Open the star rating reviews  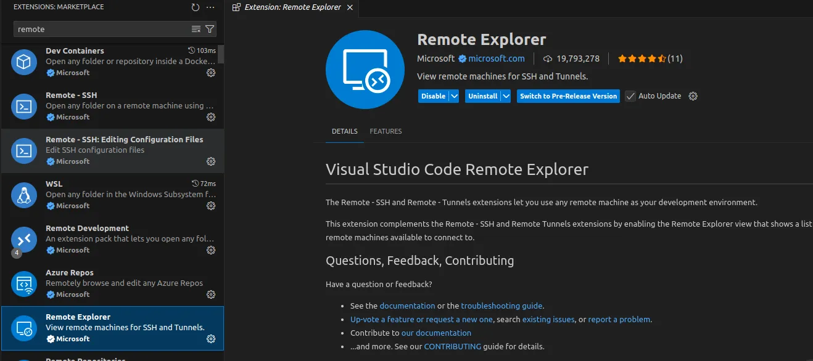tap(650, 59)
